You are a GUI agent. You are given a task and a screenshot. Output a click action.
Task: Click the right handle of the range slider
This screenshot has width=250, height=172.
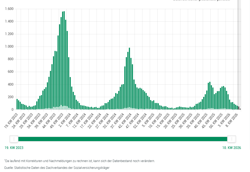(x=231, y=139)
